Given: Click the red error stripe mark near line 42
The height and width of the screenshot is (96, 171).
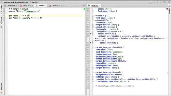Looking at the screenshot, I should [168, 38].
